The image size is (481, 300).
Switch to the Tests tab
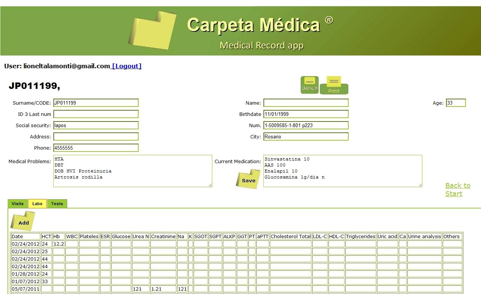point(57,204)
